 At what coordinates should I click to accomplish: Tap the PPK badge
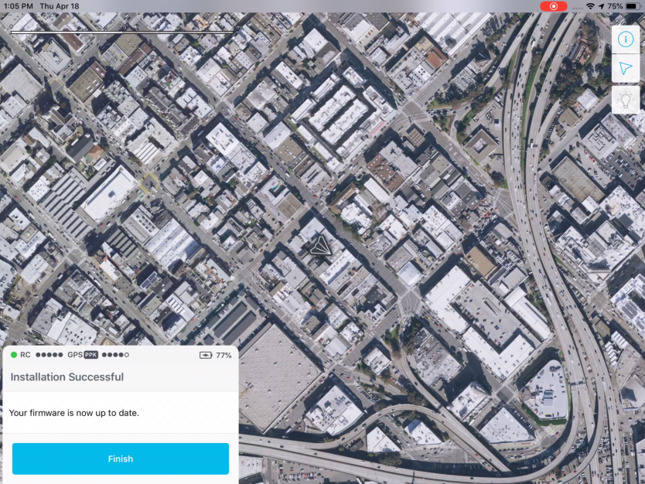tap(91, 354)
